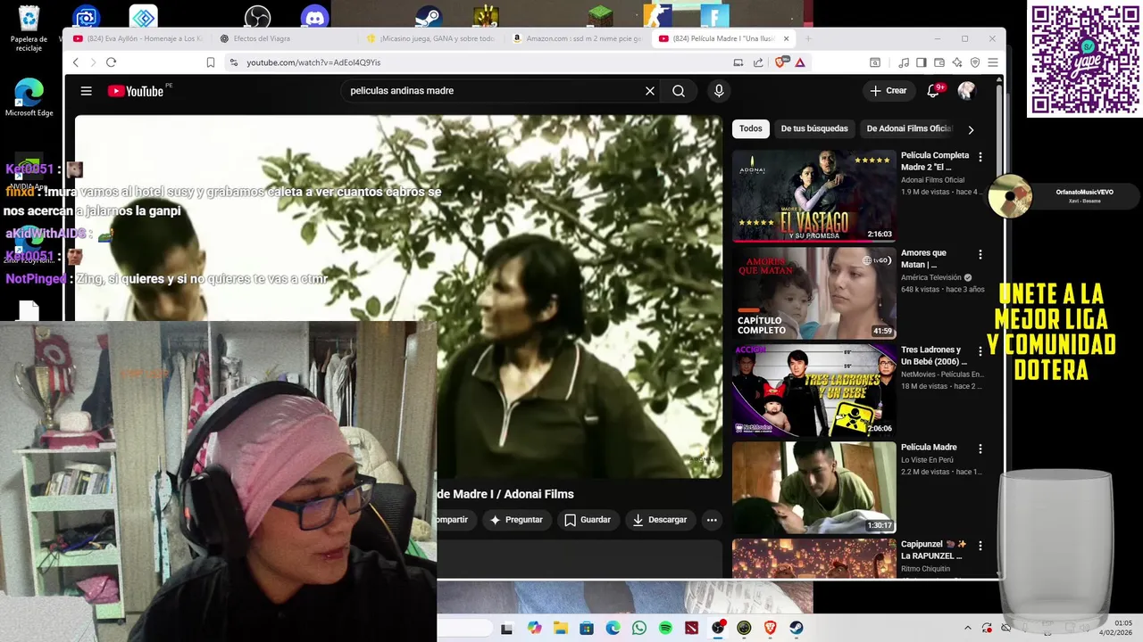Open Capipunzel La RAPUNZEL title link
1143x642 pixels.
click(x=933, y=550)
